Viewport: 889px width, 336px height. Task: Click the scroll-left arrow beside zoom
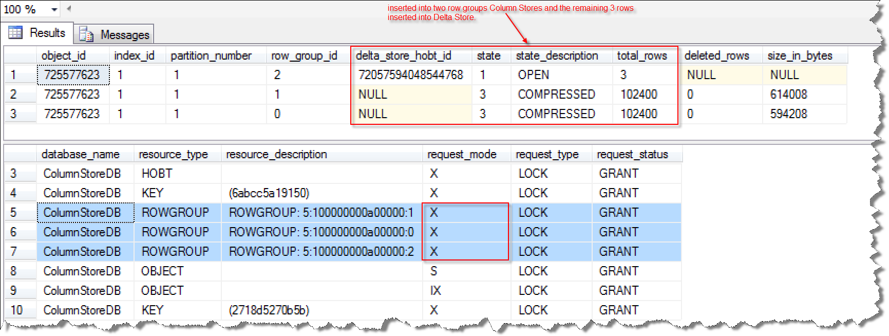[x=69, y=9]
